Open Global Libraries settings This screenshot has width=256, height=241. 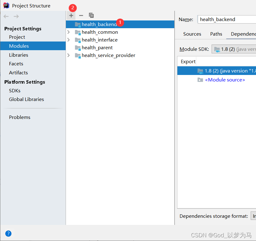[26, 99]
